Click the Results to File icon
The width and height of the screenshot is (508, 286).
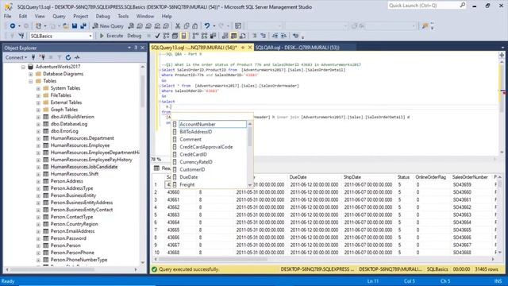click(242, 36)
